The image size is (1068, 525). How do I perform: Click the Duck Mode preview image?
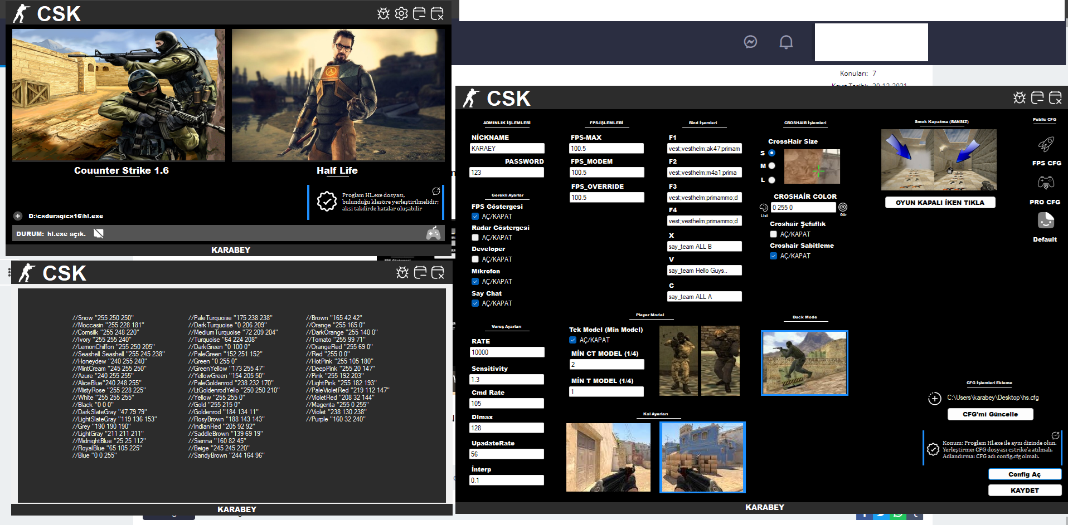tap(804, 363)
